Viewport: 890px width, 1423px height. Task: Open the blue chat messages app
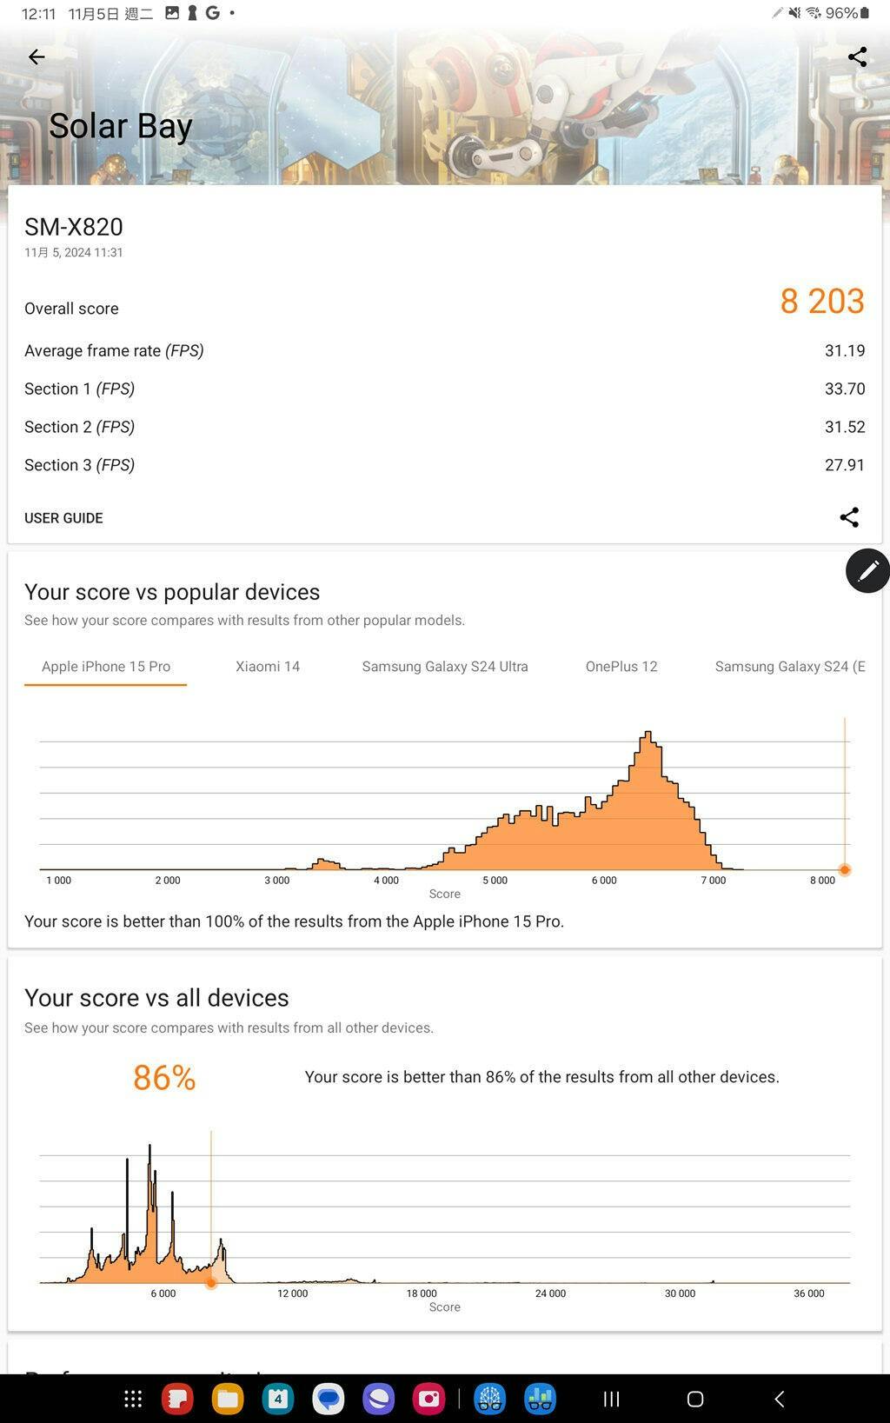[x=329, y=1399]
